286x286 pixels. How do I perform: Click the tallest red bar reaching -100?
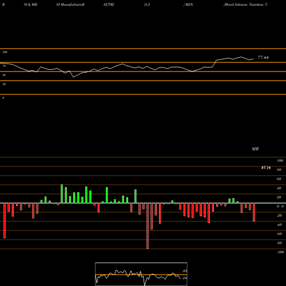(148, 226)
